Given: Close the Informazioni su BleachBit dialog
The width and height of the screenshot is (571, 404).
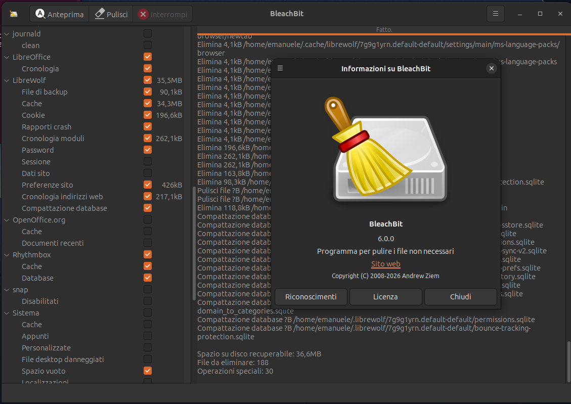Looking at the screenshot, I should [x=491, y=68].
